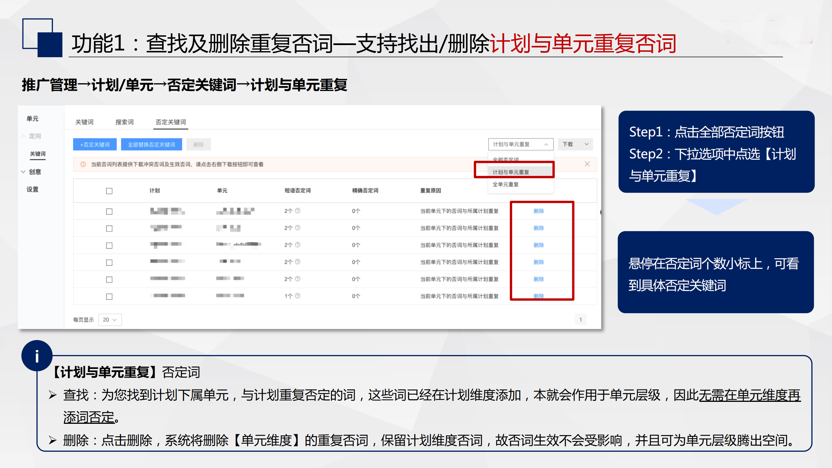Click the greyed 删除 button in the toolbar
Screen dimensions: 832x468
point(198,144)
